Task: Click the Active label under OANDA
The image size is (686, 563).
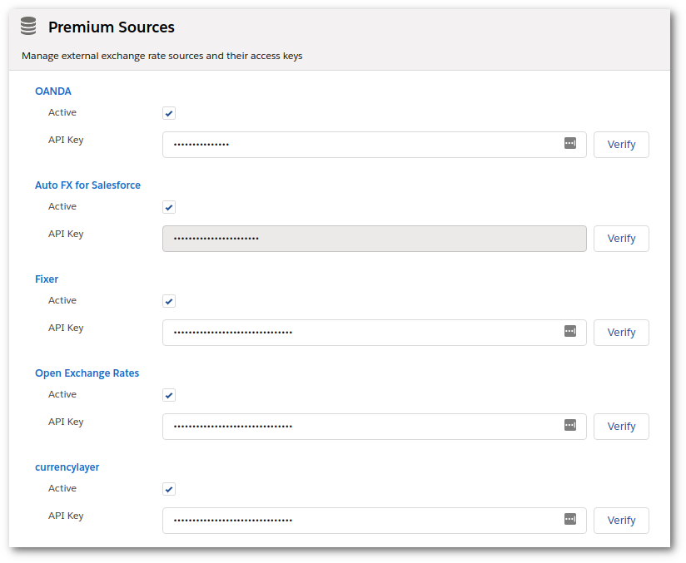Action: coord(62,112)
